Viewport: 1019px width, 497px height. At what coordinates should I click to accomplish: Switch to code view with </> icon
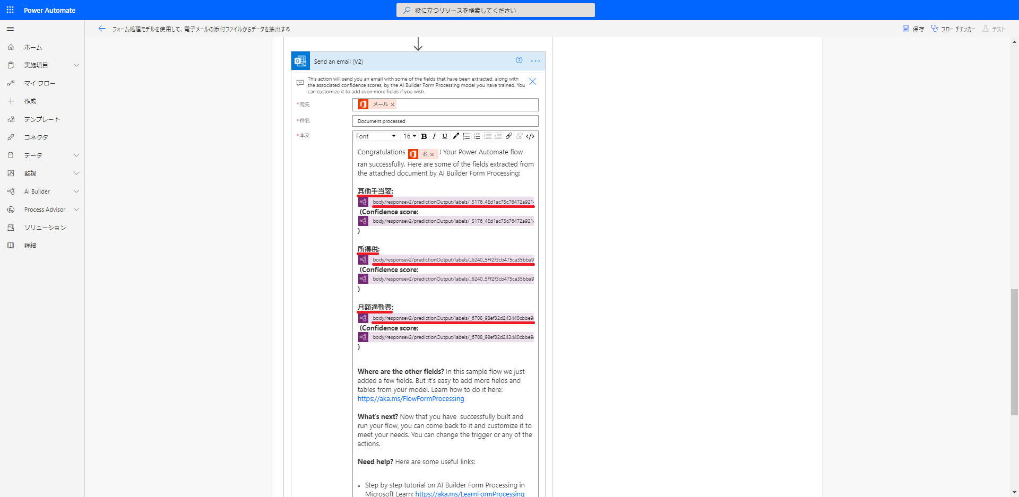coord(530,136)
